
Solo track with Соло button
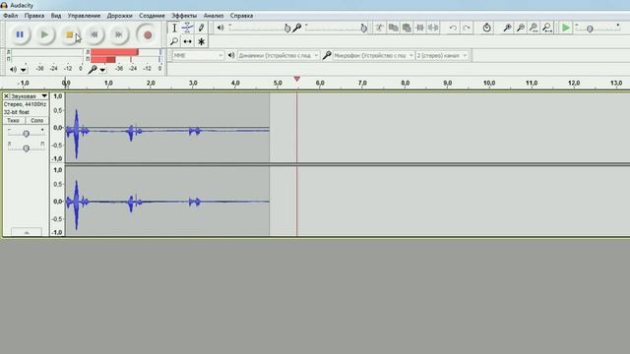37,120
